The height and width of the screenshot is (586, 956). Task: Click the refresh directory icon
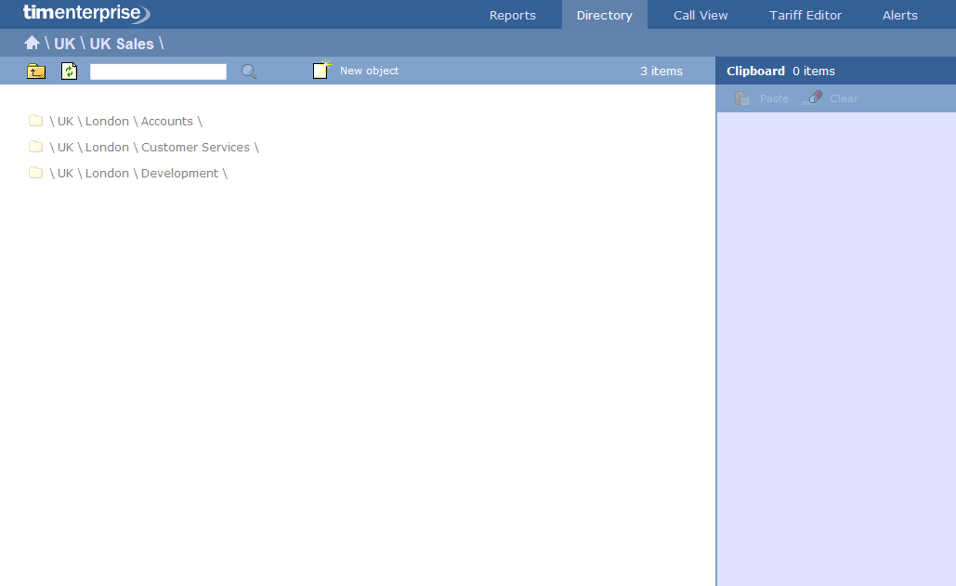pyautogui.click(x=69, y=72)
